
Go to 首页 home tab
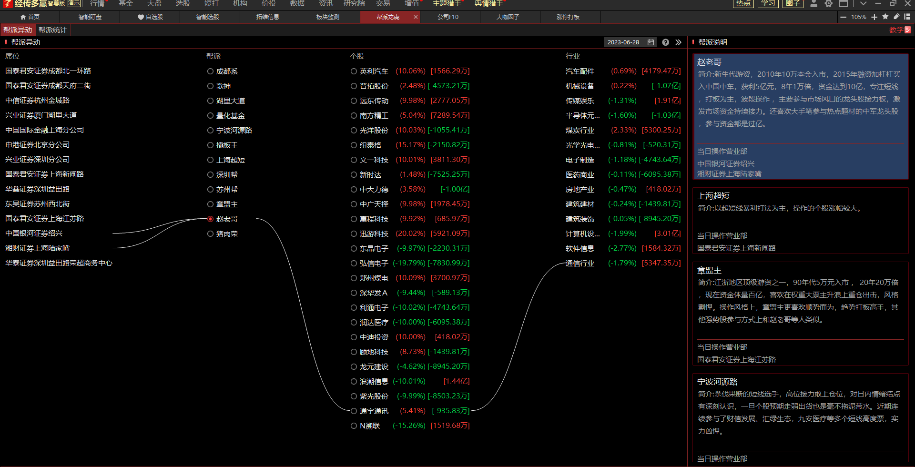(x=30, y=17)
